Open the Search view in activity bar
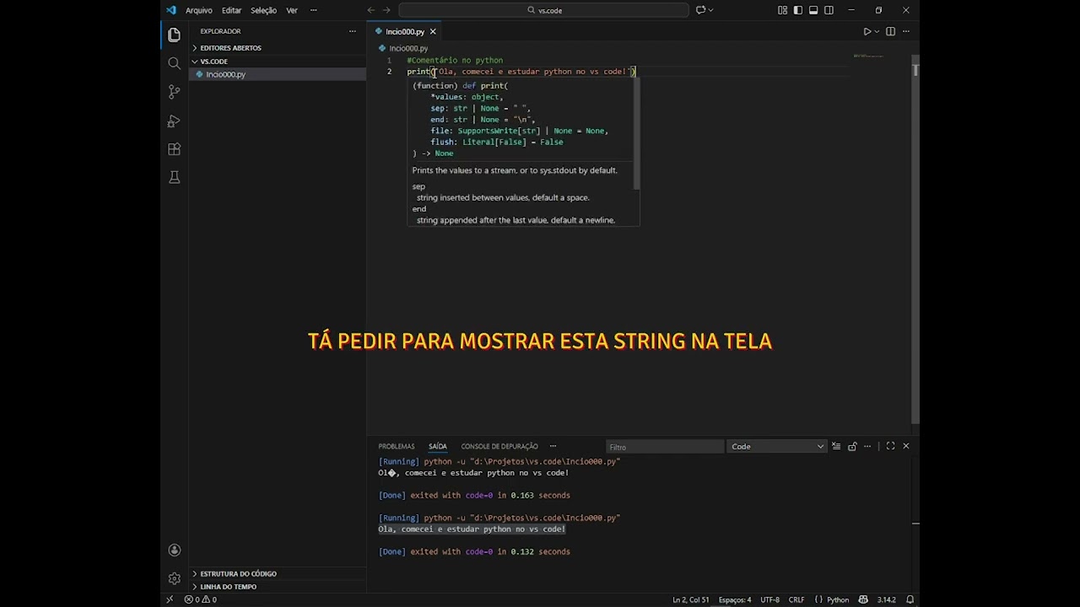1080x607 pixels. pyautogui.click(x=174, y=63)
